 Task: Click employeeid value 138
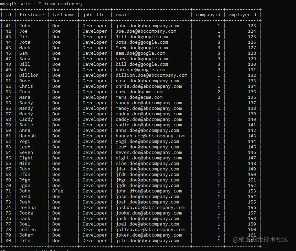pos(252,108)
